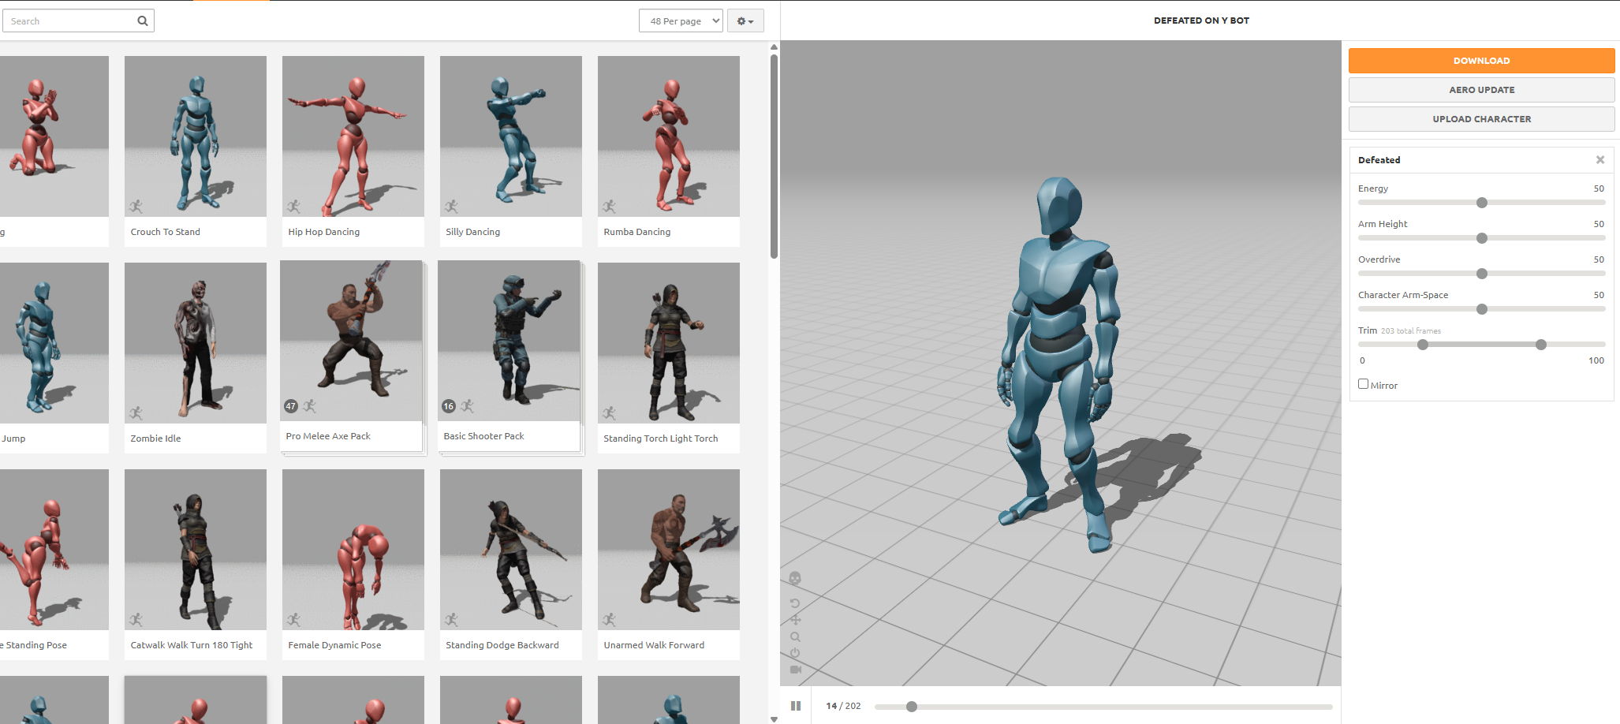Click the Energy slider handle
The image size is (1620, 724).
pyautogui.click(x=1482, y=203)
